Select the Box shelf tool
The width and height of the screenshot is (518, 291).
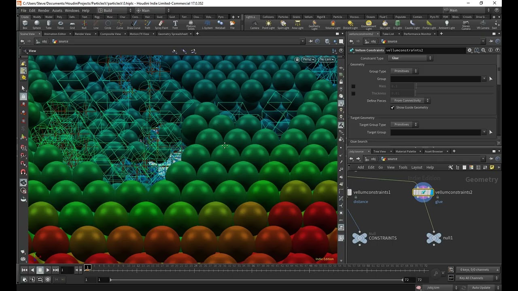pos(25,25)
